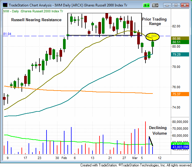Click the 27 date axis label
Screen dimensions: 192x167
click(124, 158)
